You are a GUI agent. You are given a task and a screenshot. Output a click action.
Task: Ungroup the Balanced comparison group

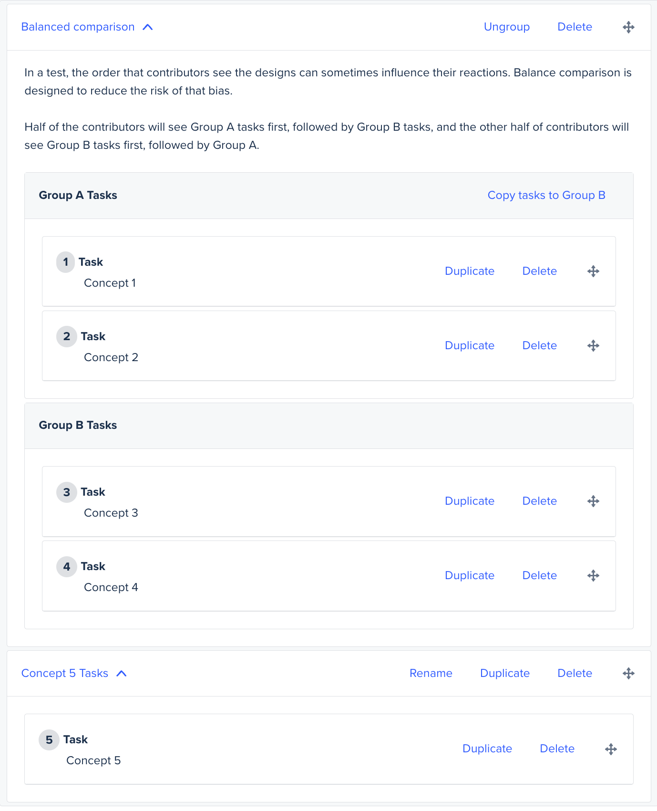pyautogui.click(x=506, y=27)
